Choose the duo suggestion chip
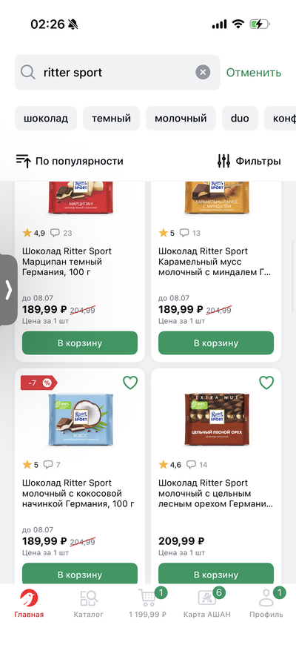296x645 pixels. click(240, 119)
